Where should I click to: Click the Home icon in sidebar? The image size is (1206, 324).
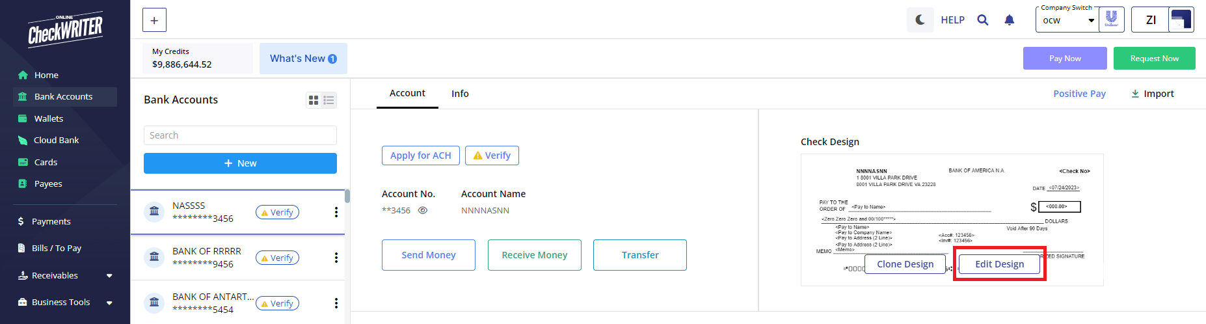pos(23,75)
